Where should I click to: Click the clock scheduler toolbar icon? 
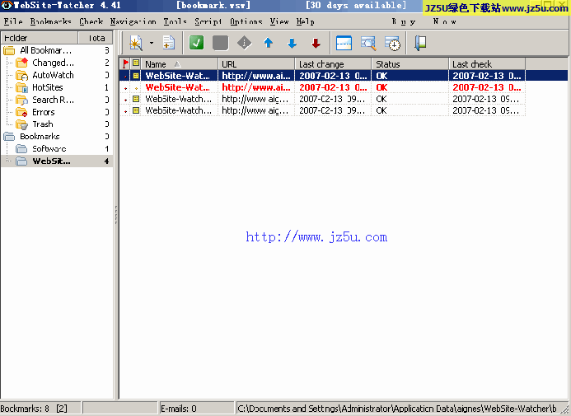pyautogui.click(x=392, y=44)
